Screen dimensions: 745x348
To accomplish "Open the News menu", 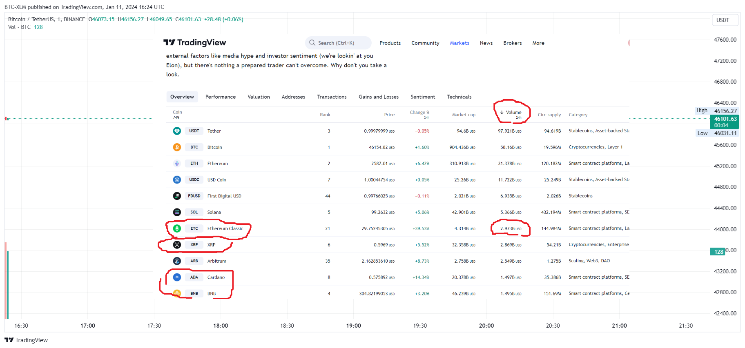I will coord(486,43).
